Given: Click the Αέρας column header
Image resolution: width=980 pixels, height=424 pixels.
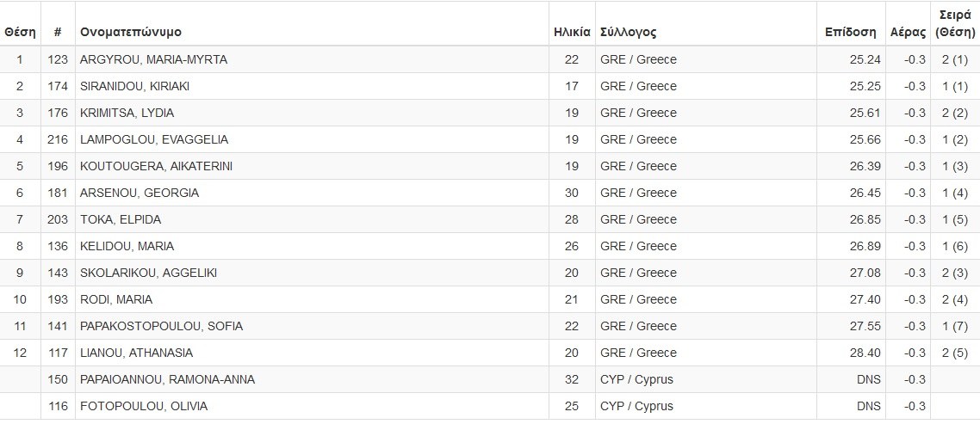Looking at the screenshot, I should pyautogui.click(x=907, y=32).
